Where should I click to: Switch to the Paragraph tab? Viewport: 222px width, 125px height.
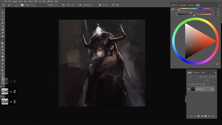click(x=183, y=5)
